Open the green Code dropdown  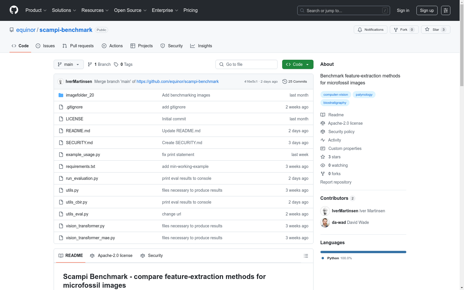[x=298, y=64]
